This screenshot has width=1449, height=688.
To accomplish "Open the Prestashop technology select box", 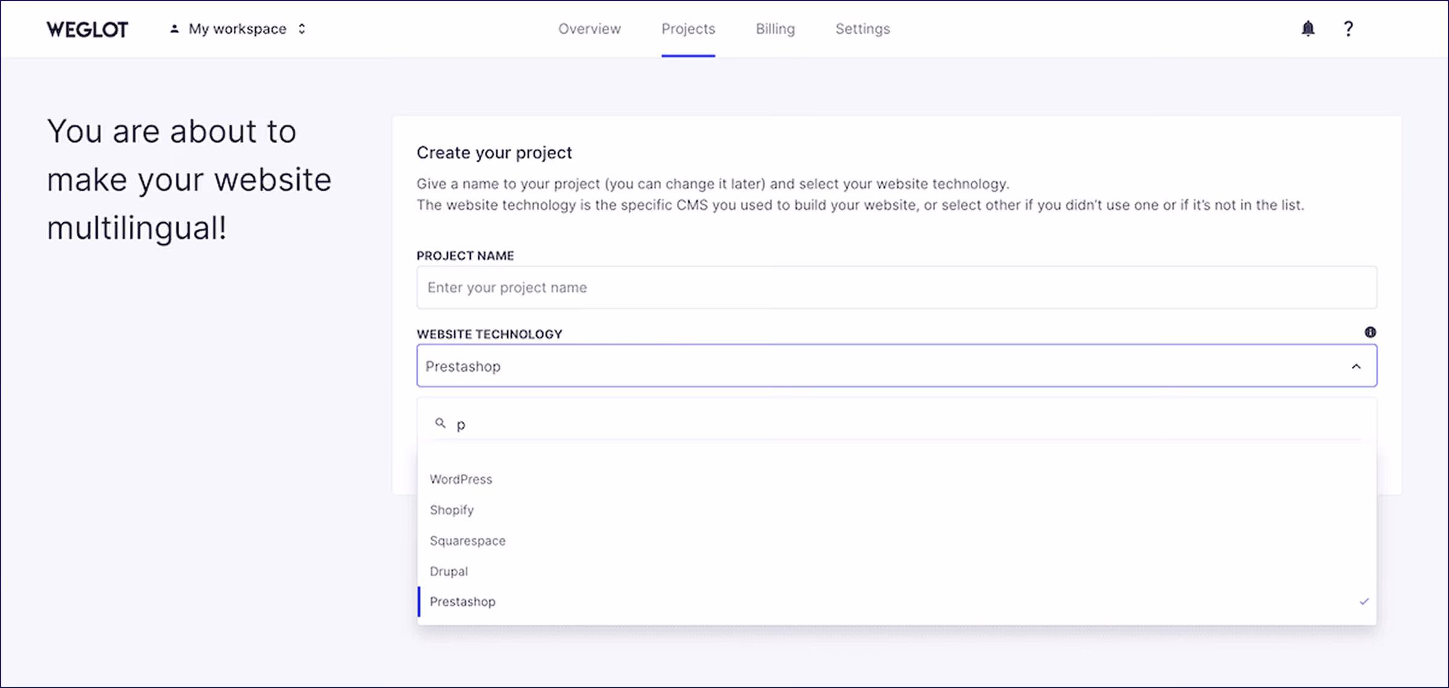I will pyautogui.click(x=897, y=366).
